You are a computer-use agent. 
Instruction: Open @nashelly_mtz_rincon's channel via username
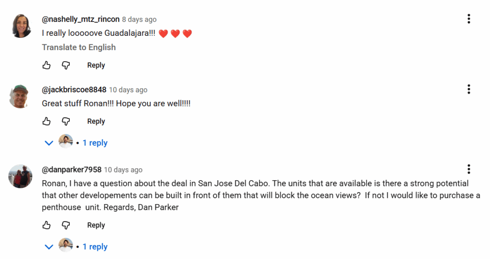pos(80,20)
